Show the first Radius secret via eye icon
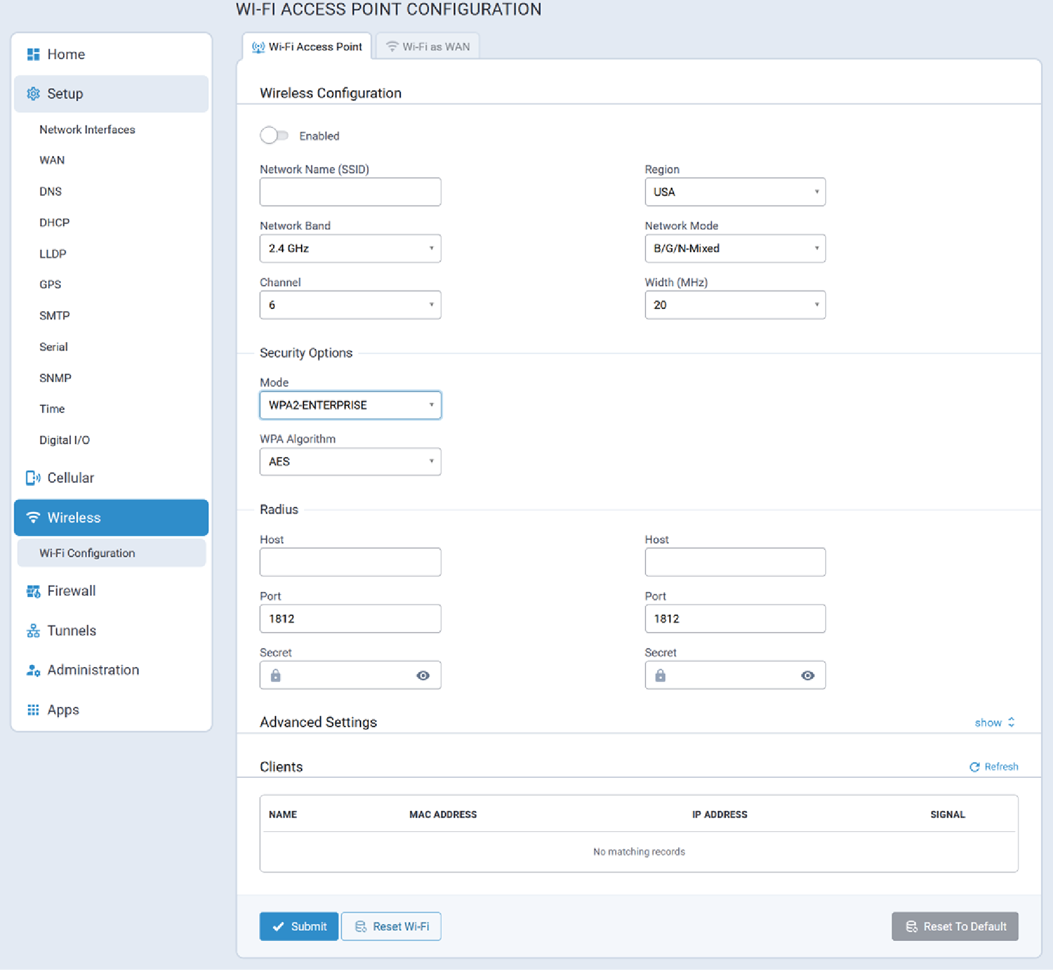Viewport: 1053px width, 970px height. click(x=423, y=675)
